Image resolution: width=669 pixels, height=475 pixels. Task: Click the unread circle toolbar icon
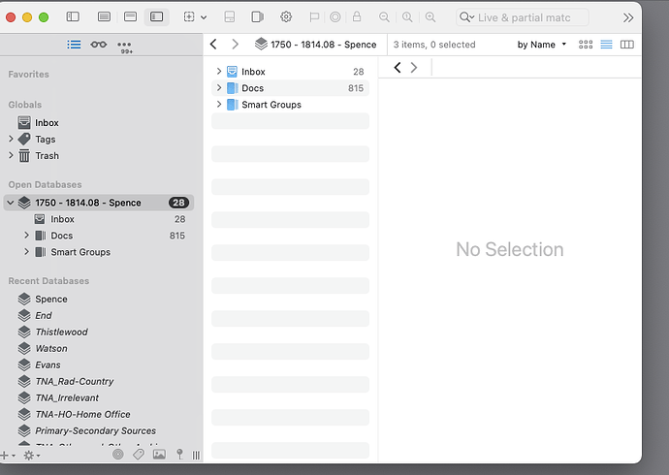[335, 17]
